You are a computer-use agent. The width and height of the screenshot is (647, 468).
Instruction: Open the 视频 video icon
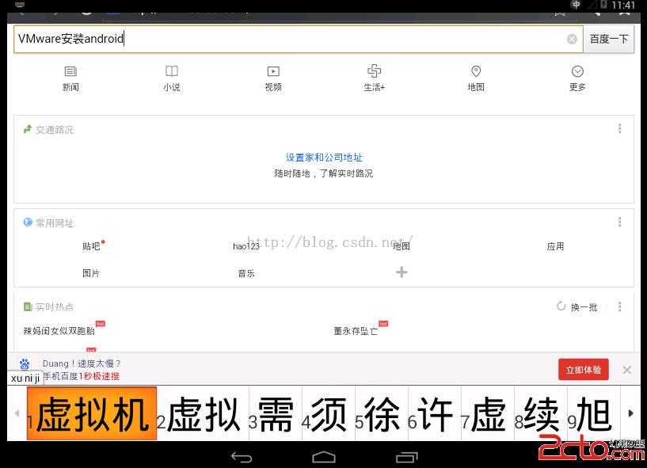(x=273, y=78)
